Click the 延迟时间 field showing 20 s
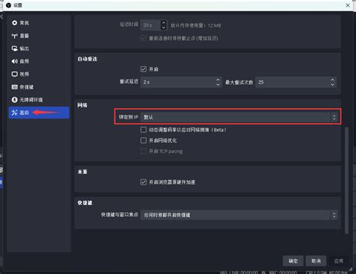Image resolution: width=356 pixels, height=274 pixels. [x=151, y=25]
